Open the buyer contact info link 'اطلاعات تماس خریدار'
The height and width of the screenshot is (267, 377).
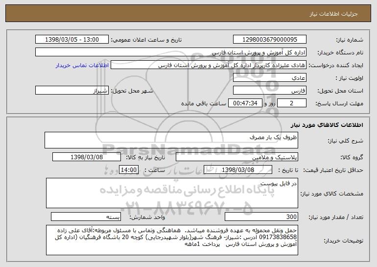[x=82, y=65]
